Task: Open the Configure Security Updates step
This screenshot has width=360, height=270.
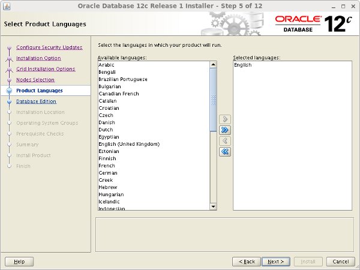Action: [x=49, y=47]
